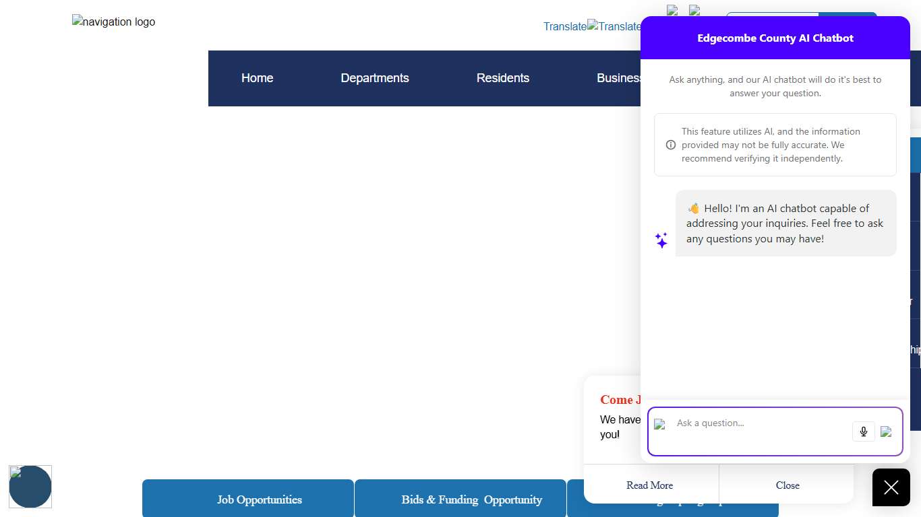Click the Edgecombe County AI Chatbot header
The width and height of the screenshot is (921, 517).
pos(775,38)
